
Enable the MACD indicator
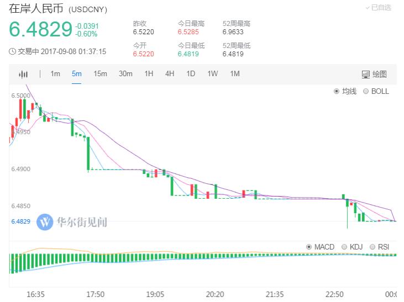click(309, 247)
